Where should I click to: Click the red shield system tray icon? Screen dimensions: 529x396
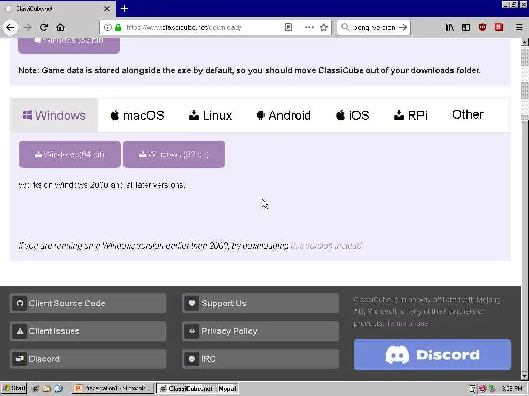483,389
